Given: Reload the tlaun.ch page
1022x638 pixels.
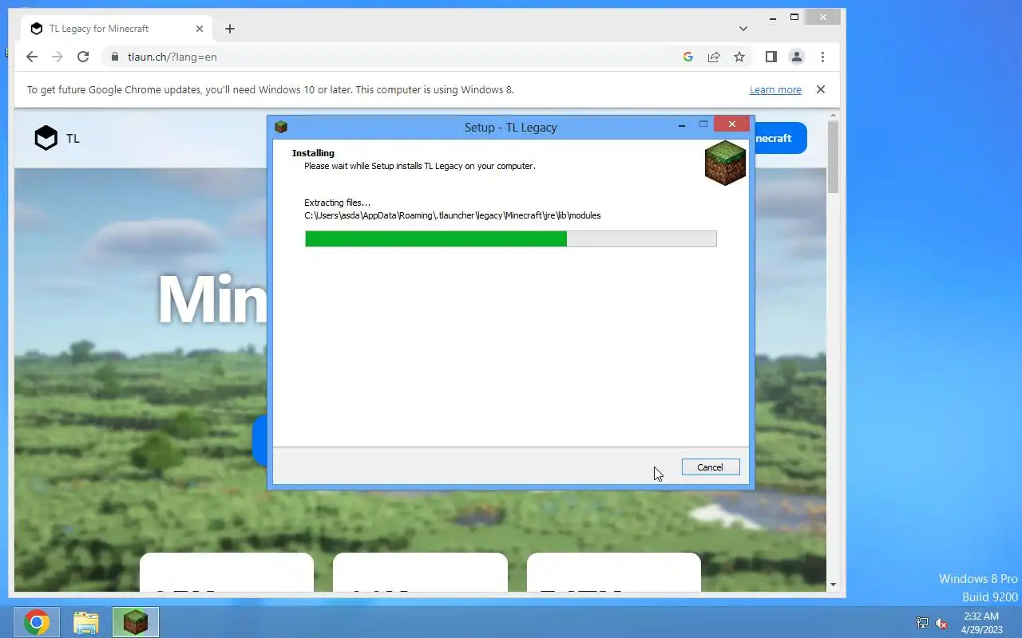Looking at the screenshot, I should [x=83, y=57].
